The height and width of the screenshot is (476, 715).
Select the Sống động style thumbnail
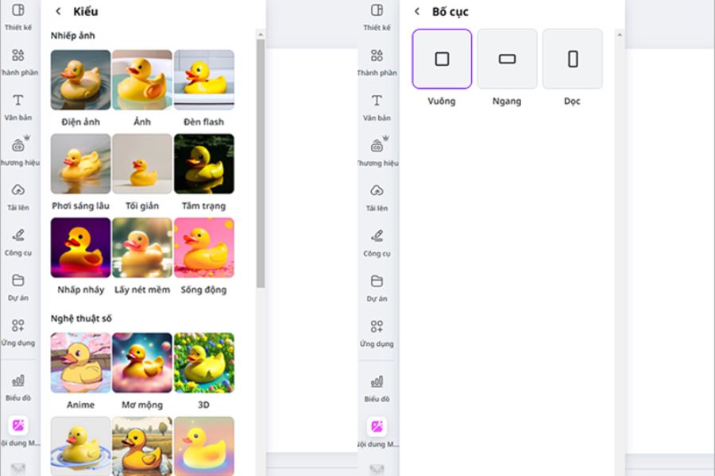pyautogui.click(x=203, y=248)
